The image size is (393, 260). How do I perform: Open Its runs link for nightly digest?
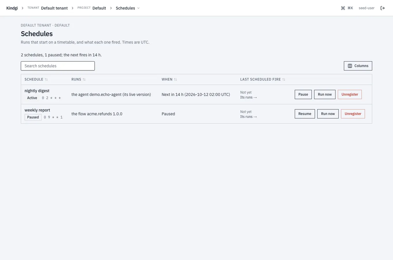pyautogui.click(x=249, y=97)
